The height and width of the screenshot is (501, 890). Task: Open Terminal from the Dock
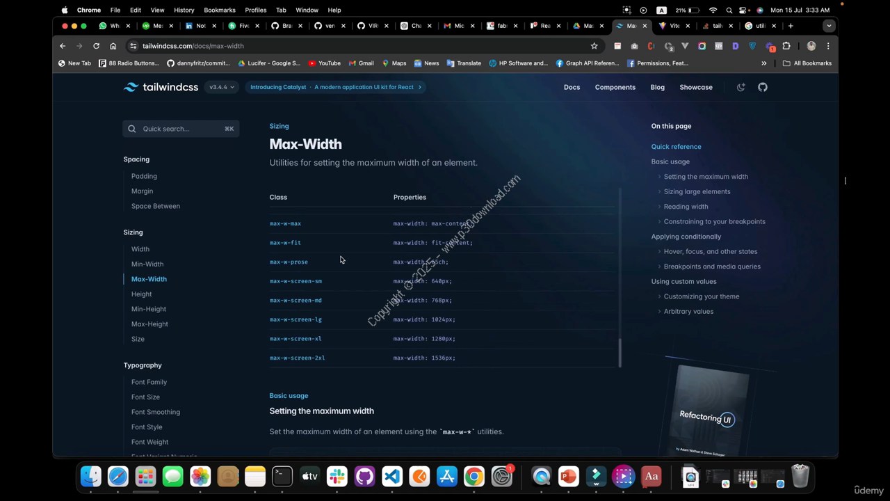[x=282, y=477]
